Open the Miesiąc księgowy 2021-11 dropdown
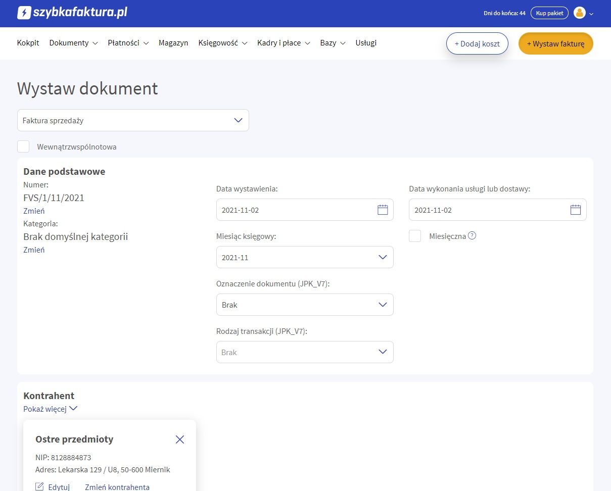Viewport: 611px width, 491px height. pos(305,257)
